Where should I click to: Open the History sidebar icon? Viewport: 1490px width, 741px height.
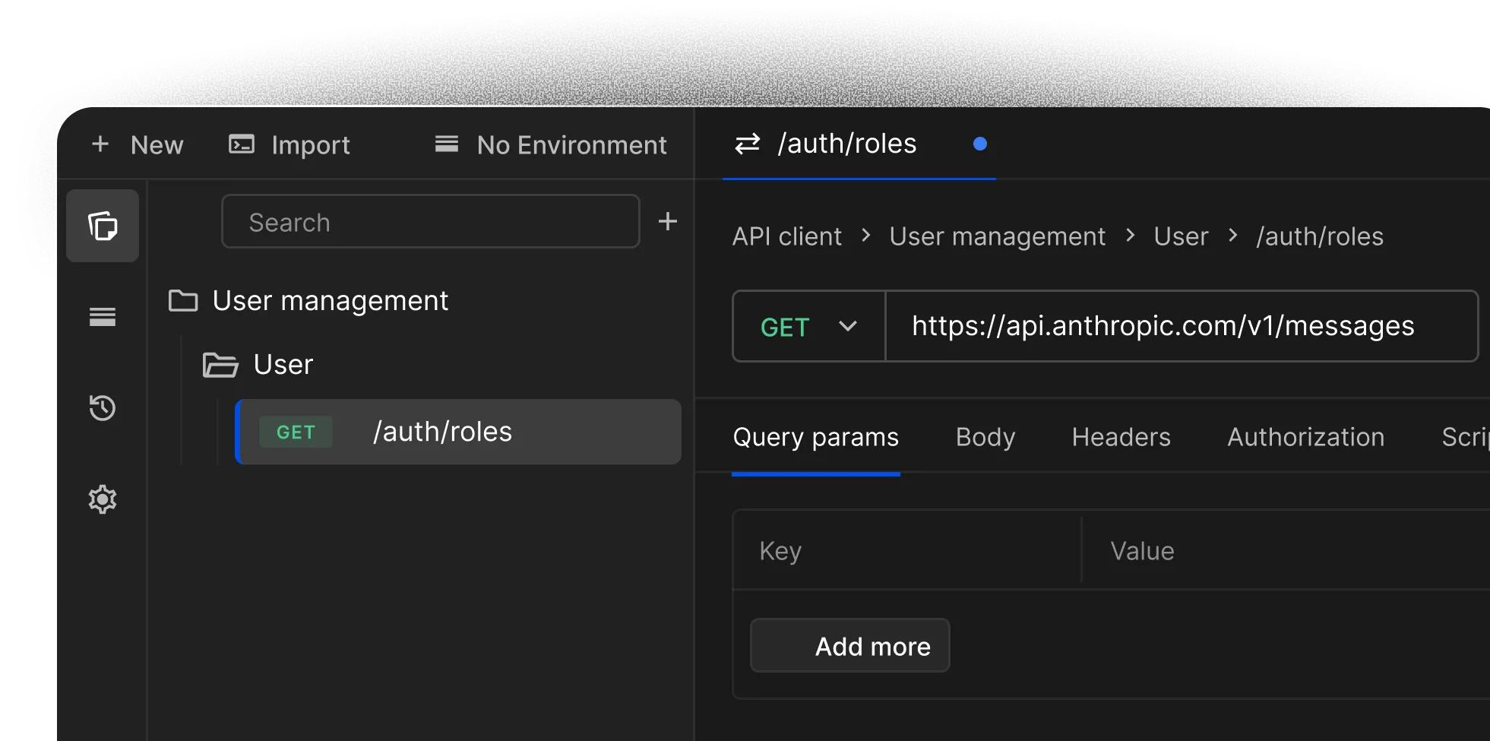(103, 408)
